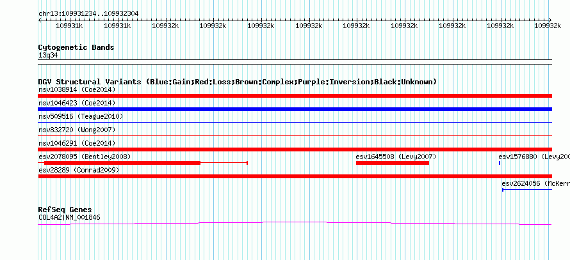
Task: Open the nsv1038914 (Coe2014) label
Action: click(77, 89)
